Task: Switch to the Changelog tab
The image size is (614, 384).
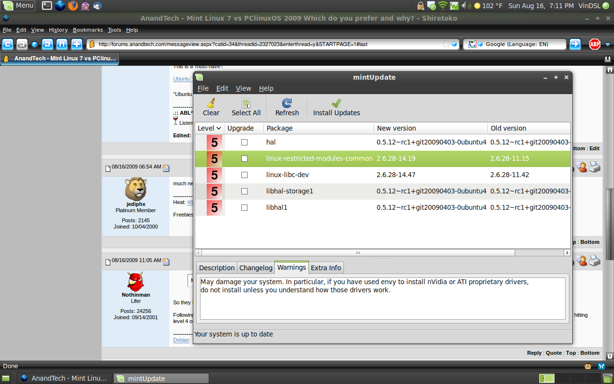Action: point(256,268)
